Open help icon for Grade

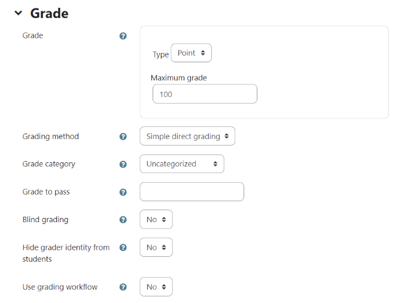click(123, 36)
